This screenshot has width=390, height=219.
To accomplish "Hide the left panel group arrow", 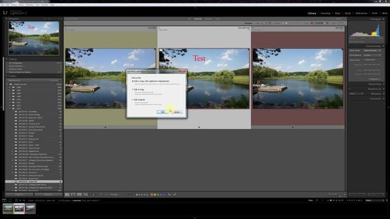I will [x=1, y=107].
